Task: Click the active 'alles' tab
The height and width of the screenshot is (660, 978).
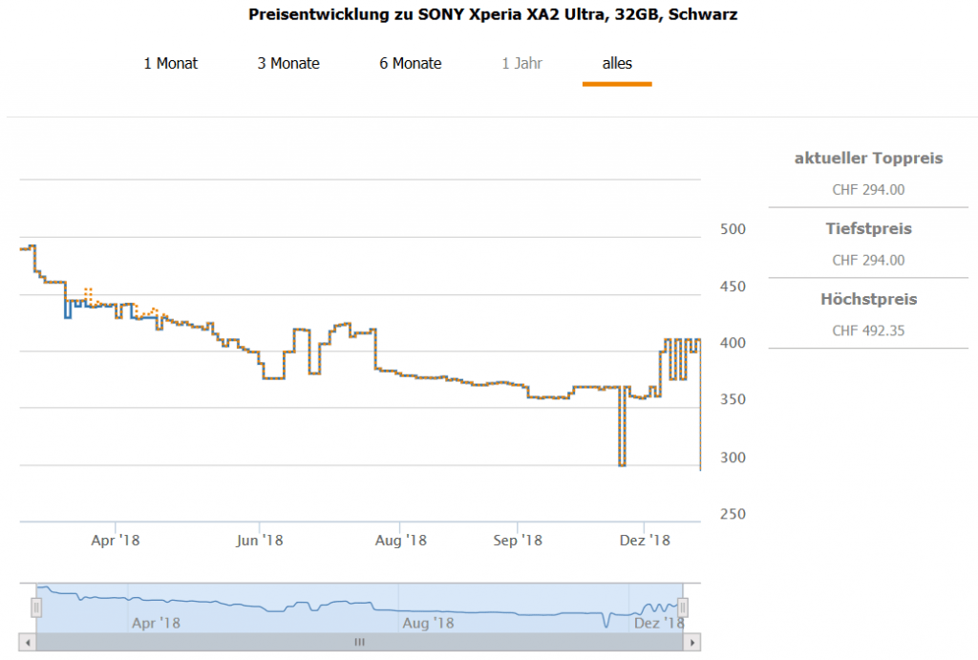Action: click(x=617, y=64)
